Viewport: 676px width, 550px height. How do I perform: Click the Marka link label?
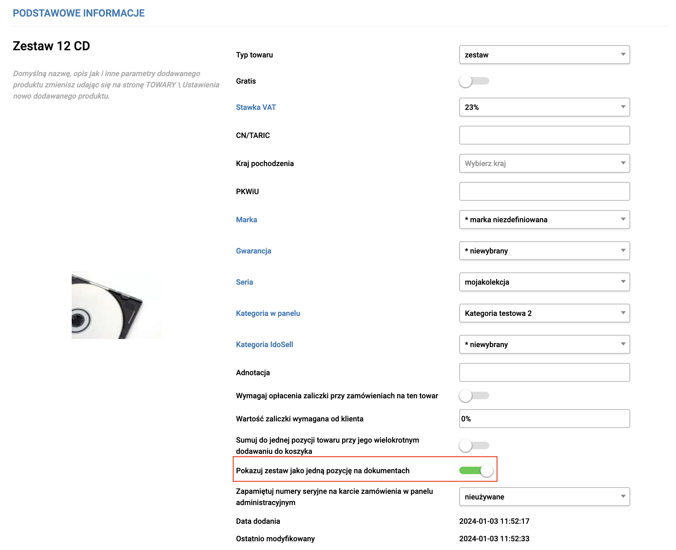[x=246, y=219]
